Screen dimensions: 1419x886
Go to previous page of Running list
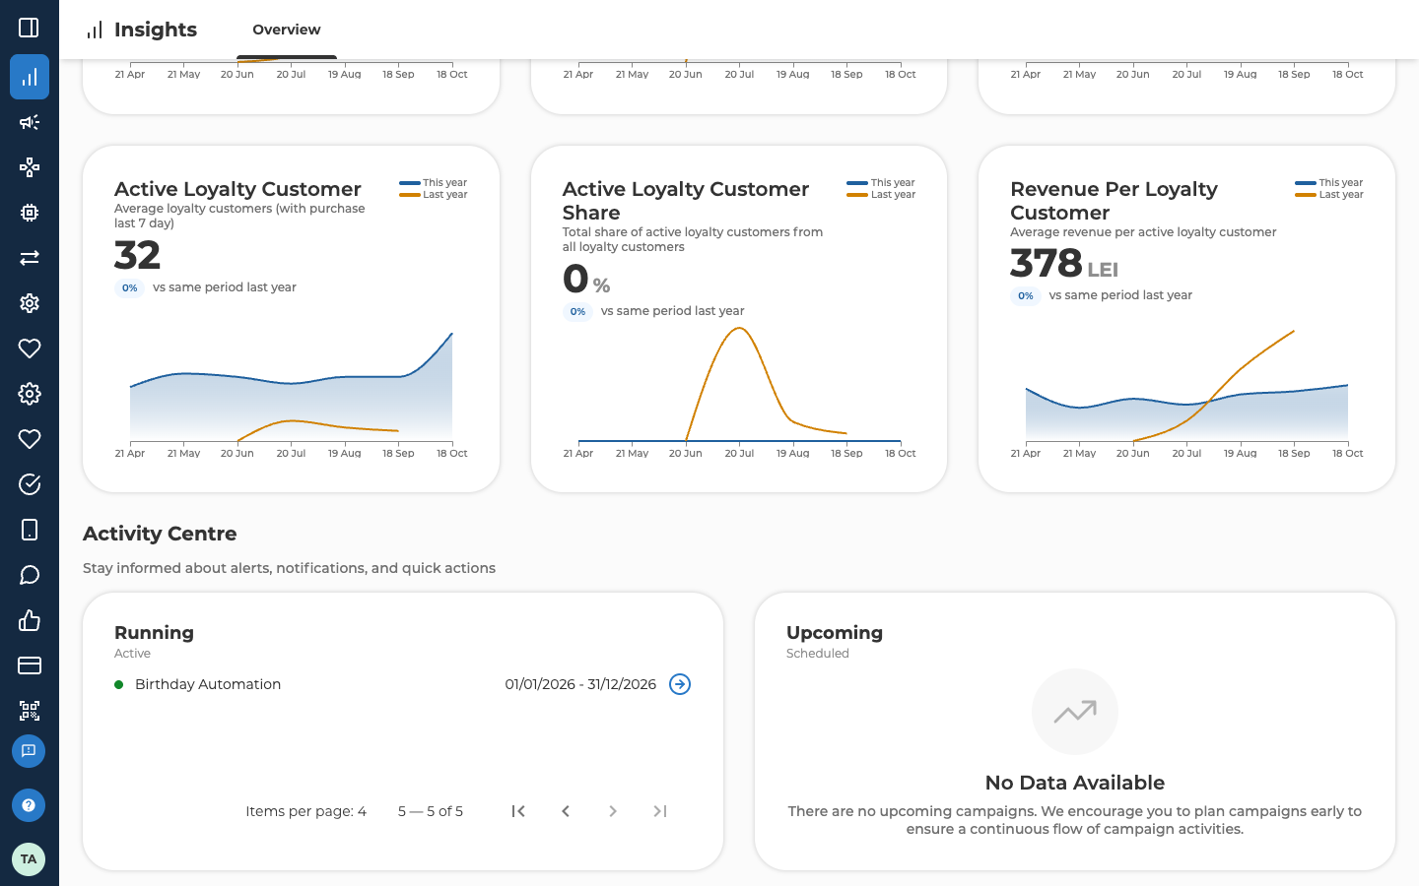(x=566, y=811)
